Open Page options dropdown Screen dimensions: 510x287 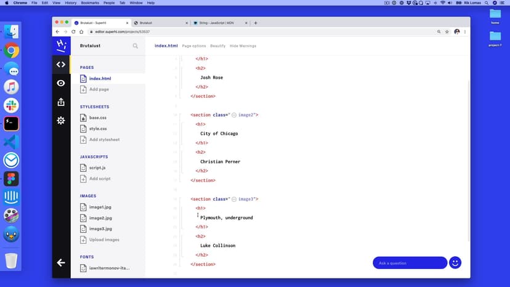(x=194, y=46)
